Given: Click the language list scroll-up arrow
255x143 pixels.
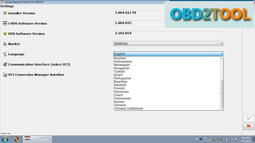Looking at the screenshot, I should pyautogui.click(x=221, y=58).
